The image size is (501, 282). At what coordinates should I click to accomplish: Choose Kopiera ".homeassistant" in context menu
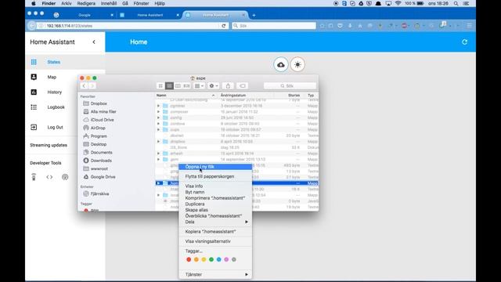point(215,232)
